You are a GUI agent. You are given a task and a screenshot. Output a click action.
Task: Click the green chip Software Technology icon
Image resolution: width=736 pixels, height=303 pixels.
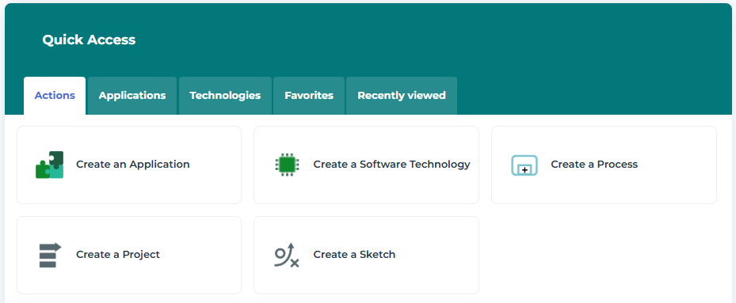(287, 165)
